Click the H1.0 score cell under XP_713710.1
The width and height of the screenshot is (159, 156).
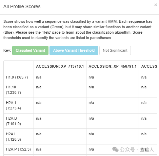(x=60, y=77)
